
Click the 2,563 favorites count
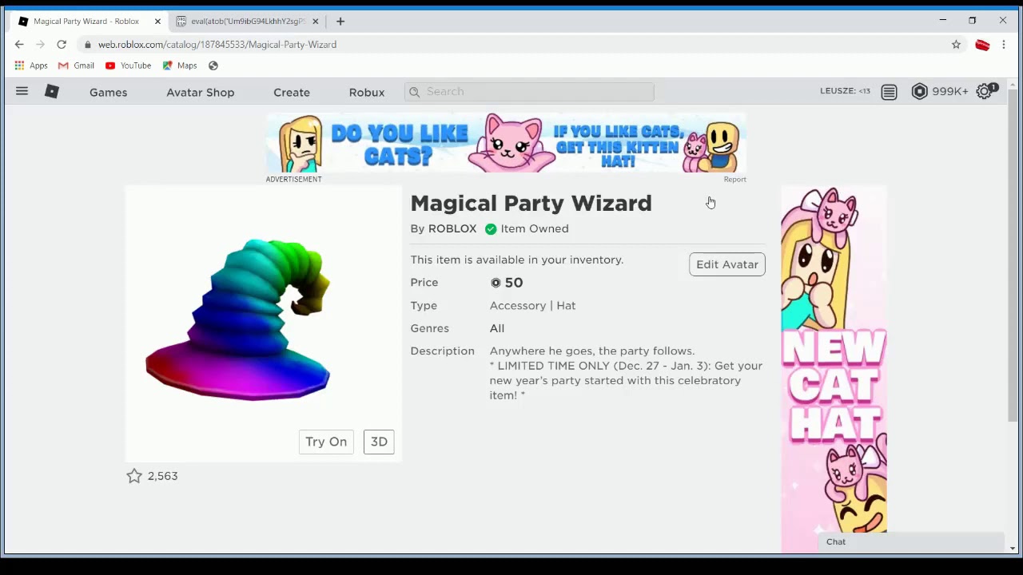tap(162, 476)
